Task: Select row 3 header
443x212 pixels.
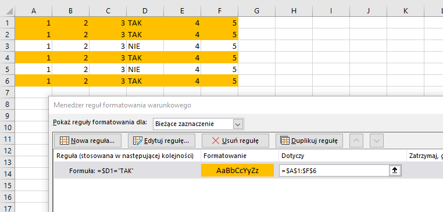Action: (x=8, y=46)
